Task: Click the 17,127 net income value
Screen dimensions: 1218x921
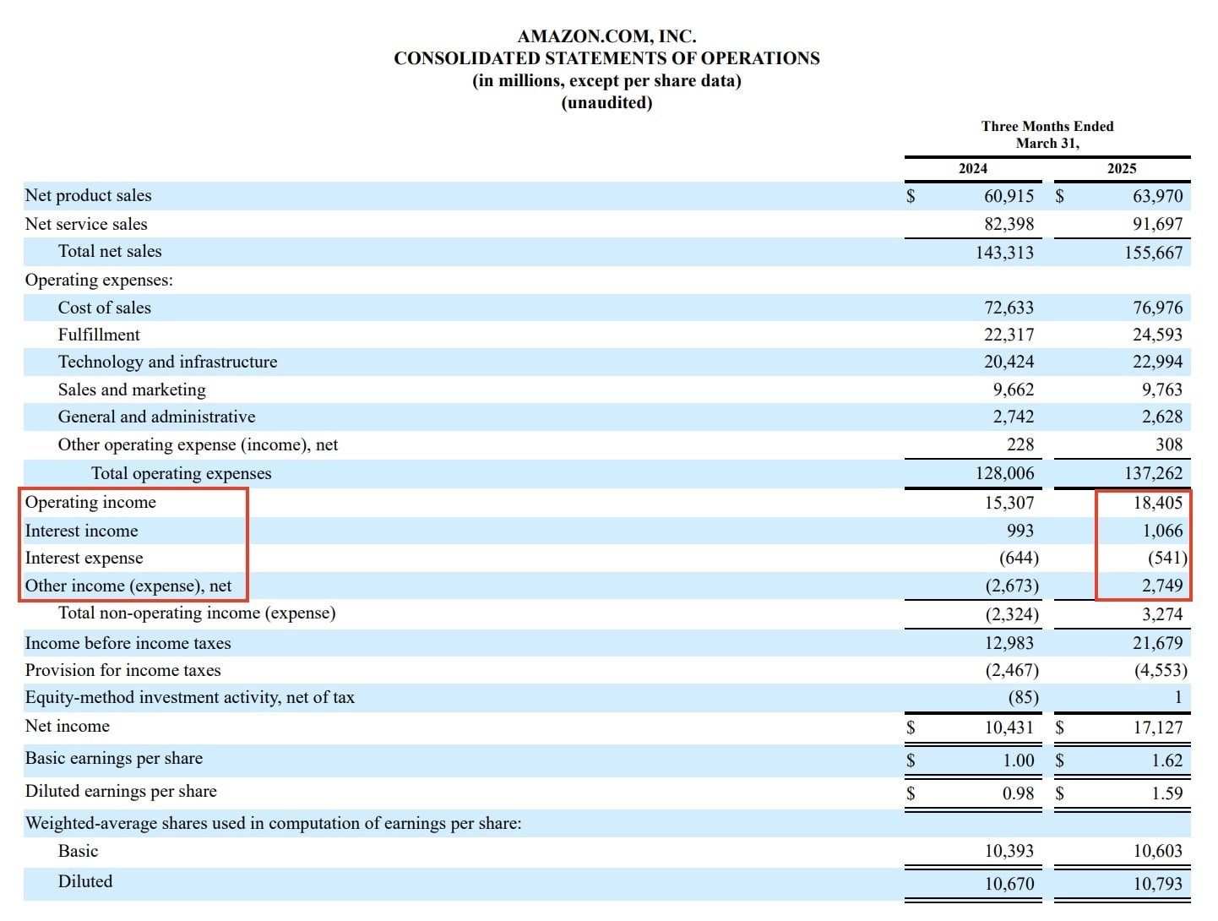Action: click(1157, 727)
